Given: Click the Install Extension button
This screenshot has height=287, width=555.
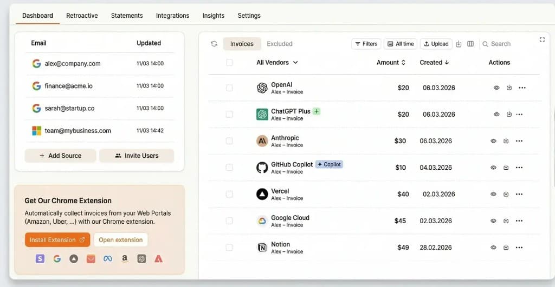Looking at the screenshot, I should [57, 239].
